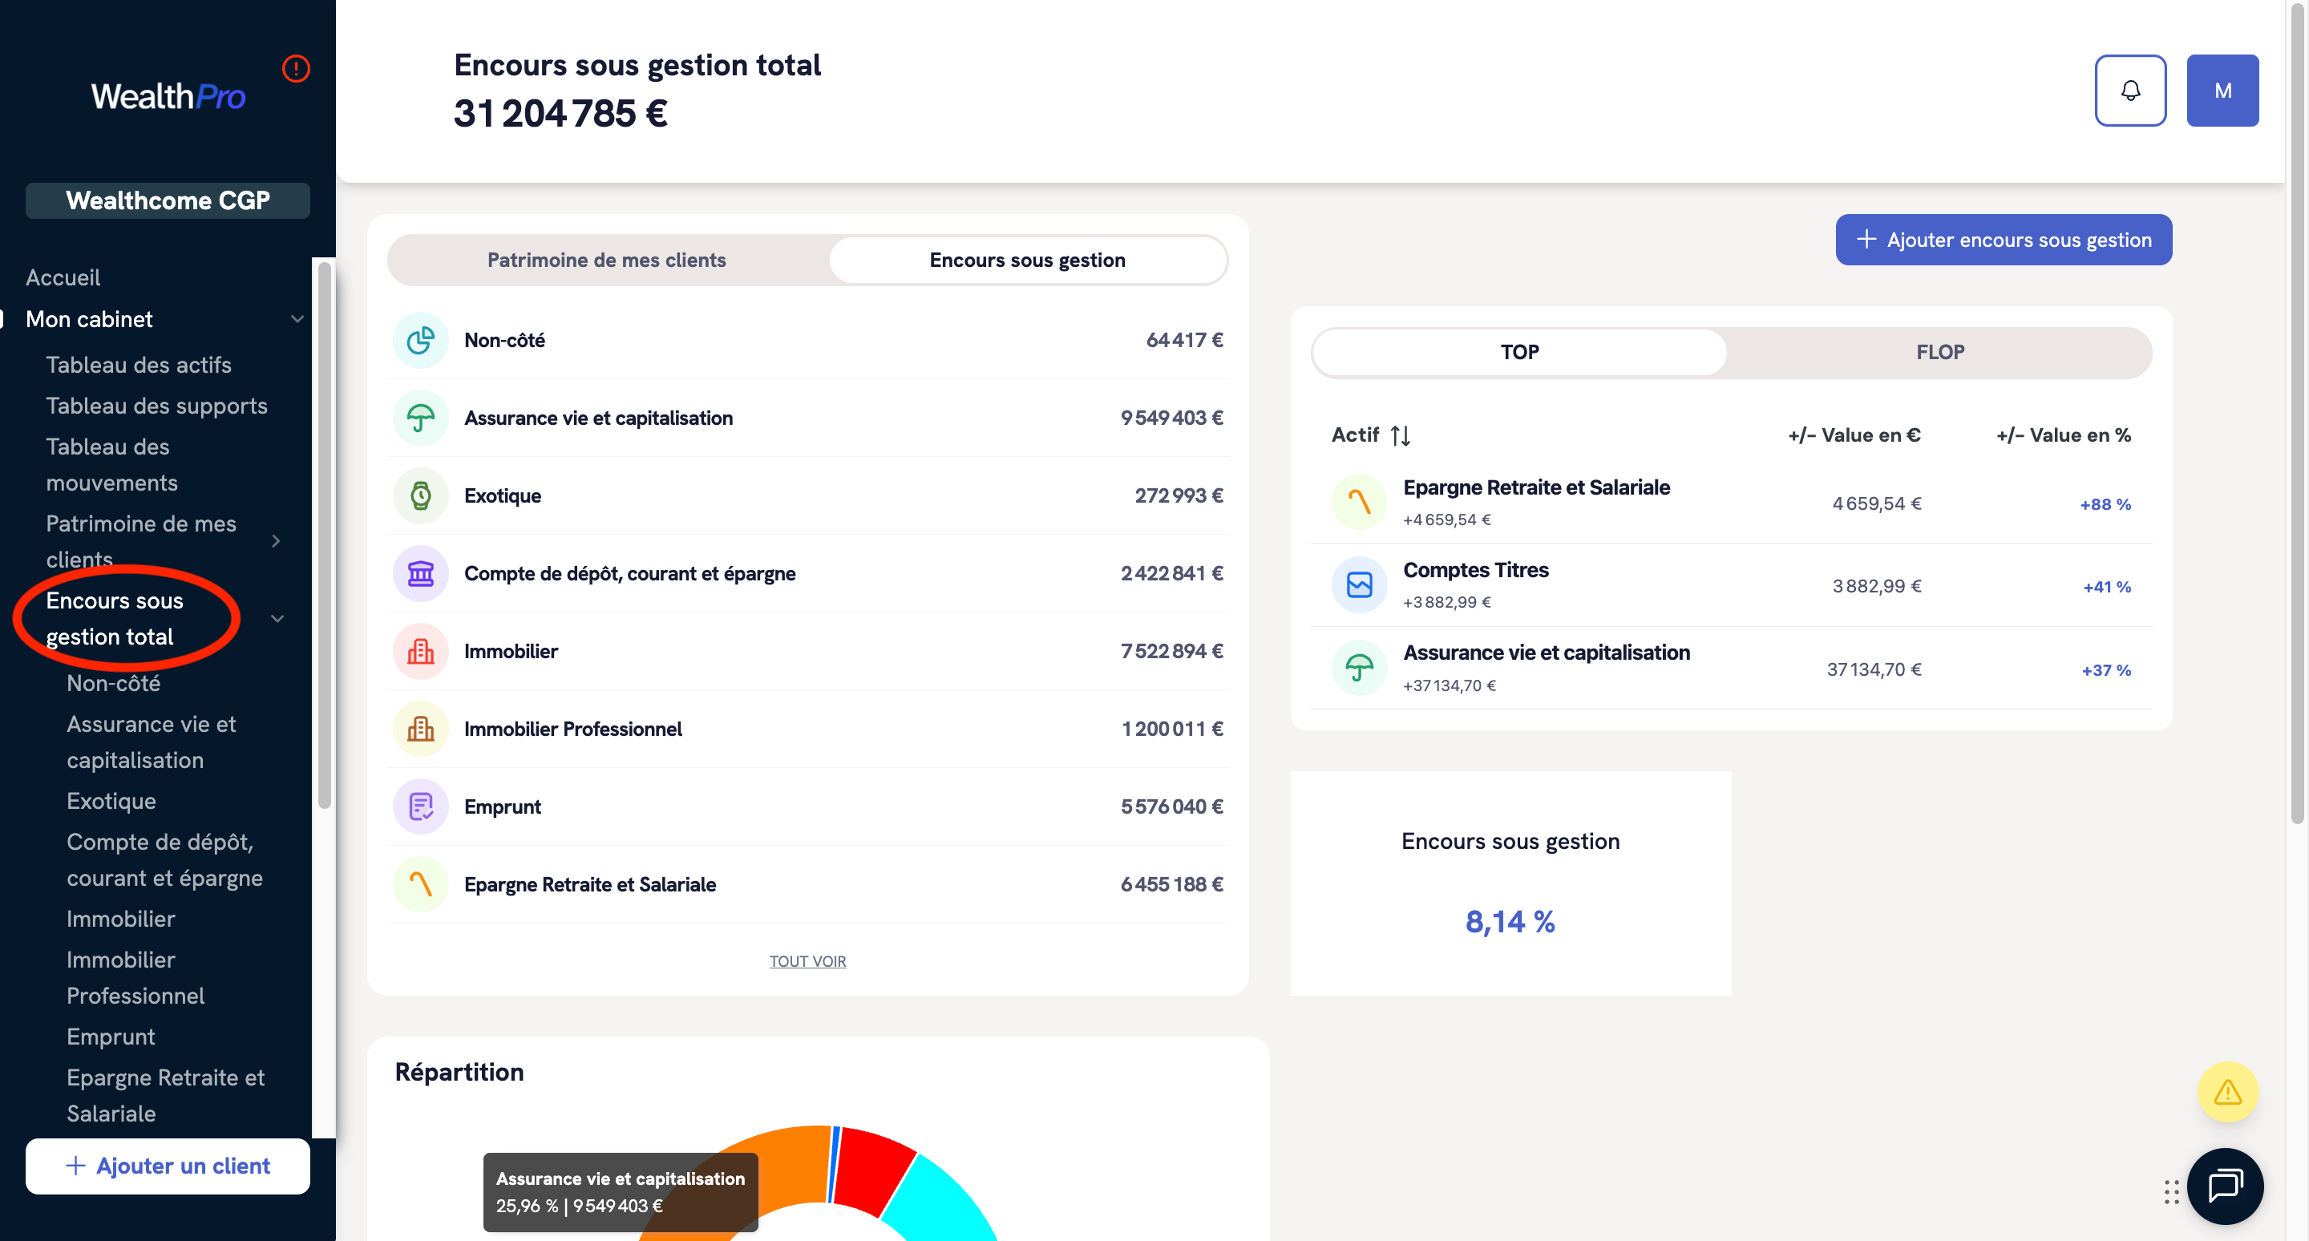Click the Compte de dépôt bank icon
The width and height of the screenshot is (2309, 1241).
click(420, 573)
